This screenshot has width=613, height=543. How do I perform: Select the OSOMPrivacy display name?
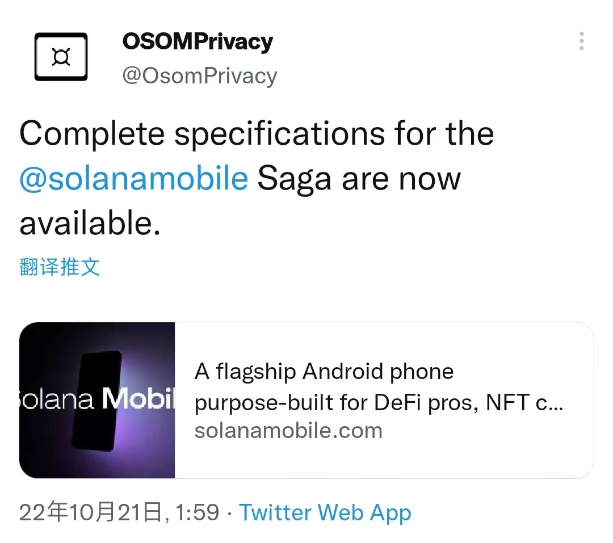click(x=198, y=41)
